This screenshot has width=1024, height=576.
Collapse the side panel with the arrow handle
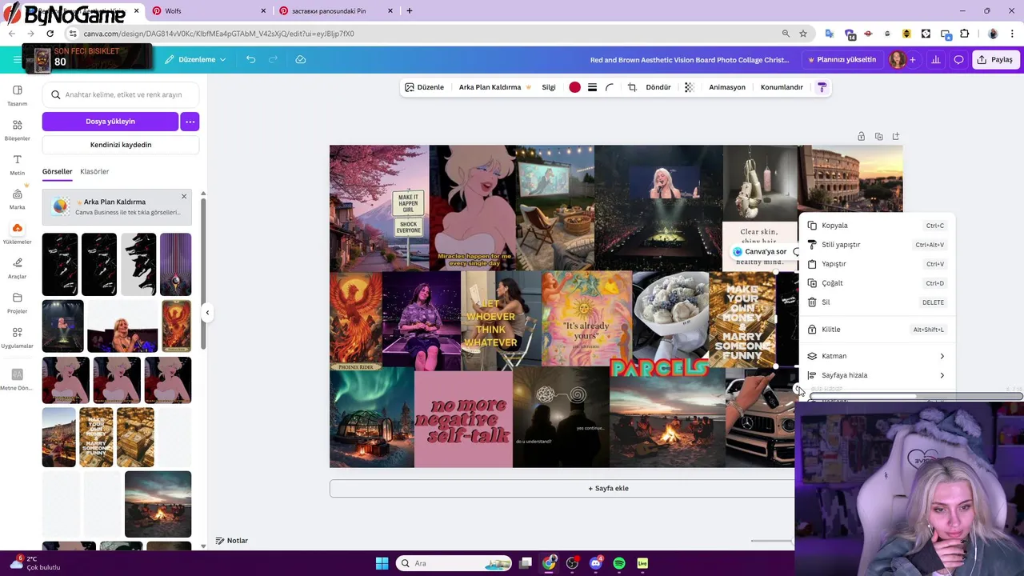(x=207, y=313)
